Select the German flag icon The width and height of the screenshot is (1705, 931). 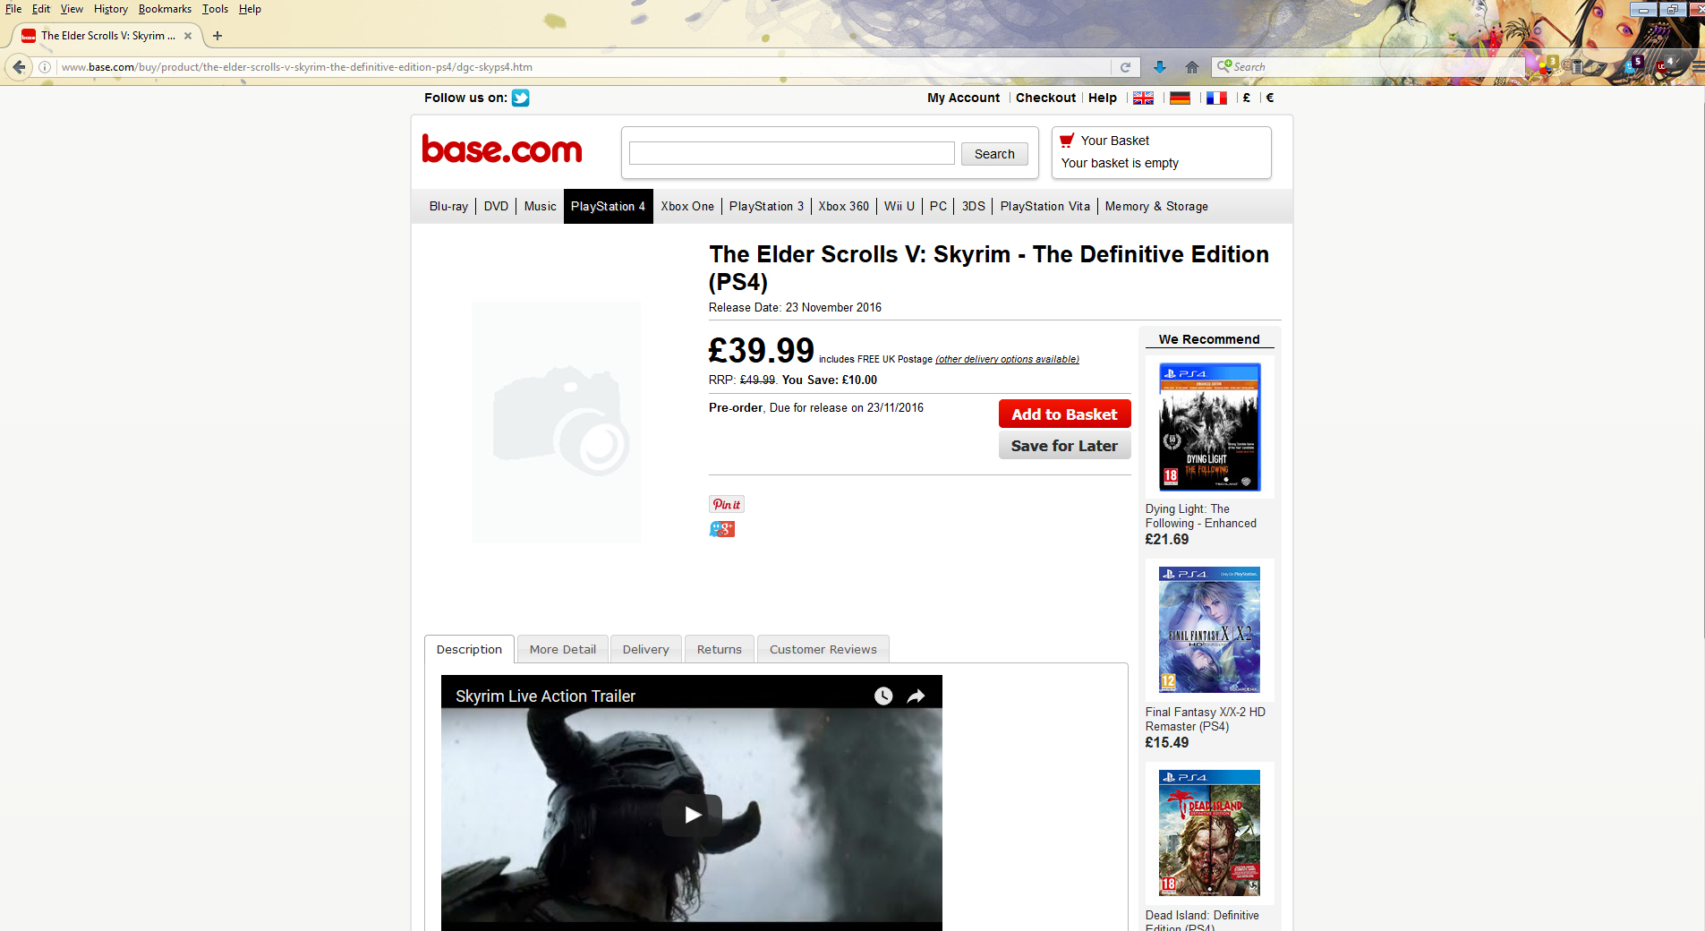1180,98
